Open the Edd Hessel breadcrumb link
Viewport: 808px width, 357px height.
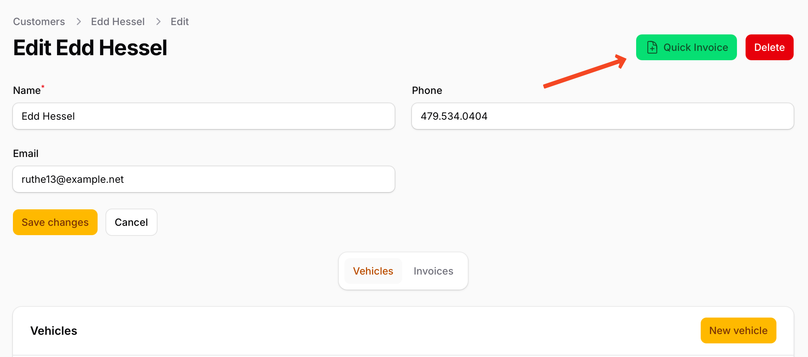(x=118, y=22)
